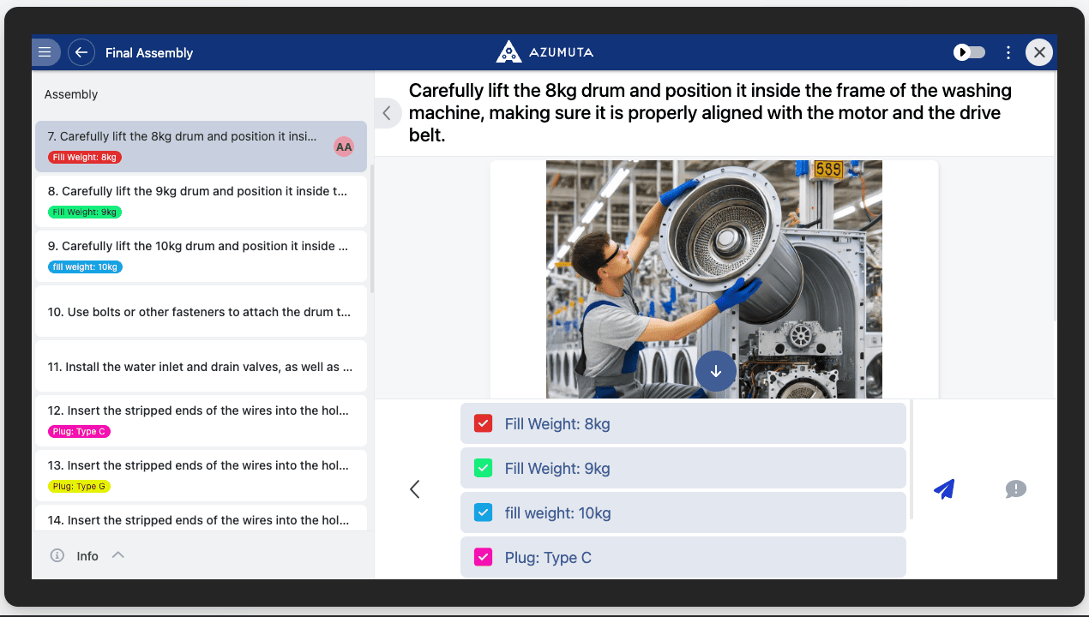
Task: Collapse the step list sidebar
Action: click(x=387, y=112)
